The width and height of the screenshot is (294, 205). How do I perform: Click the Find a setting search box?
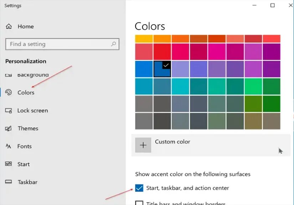pyautogui.click(x=59, y=44)
